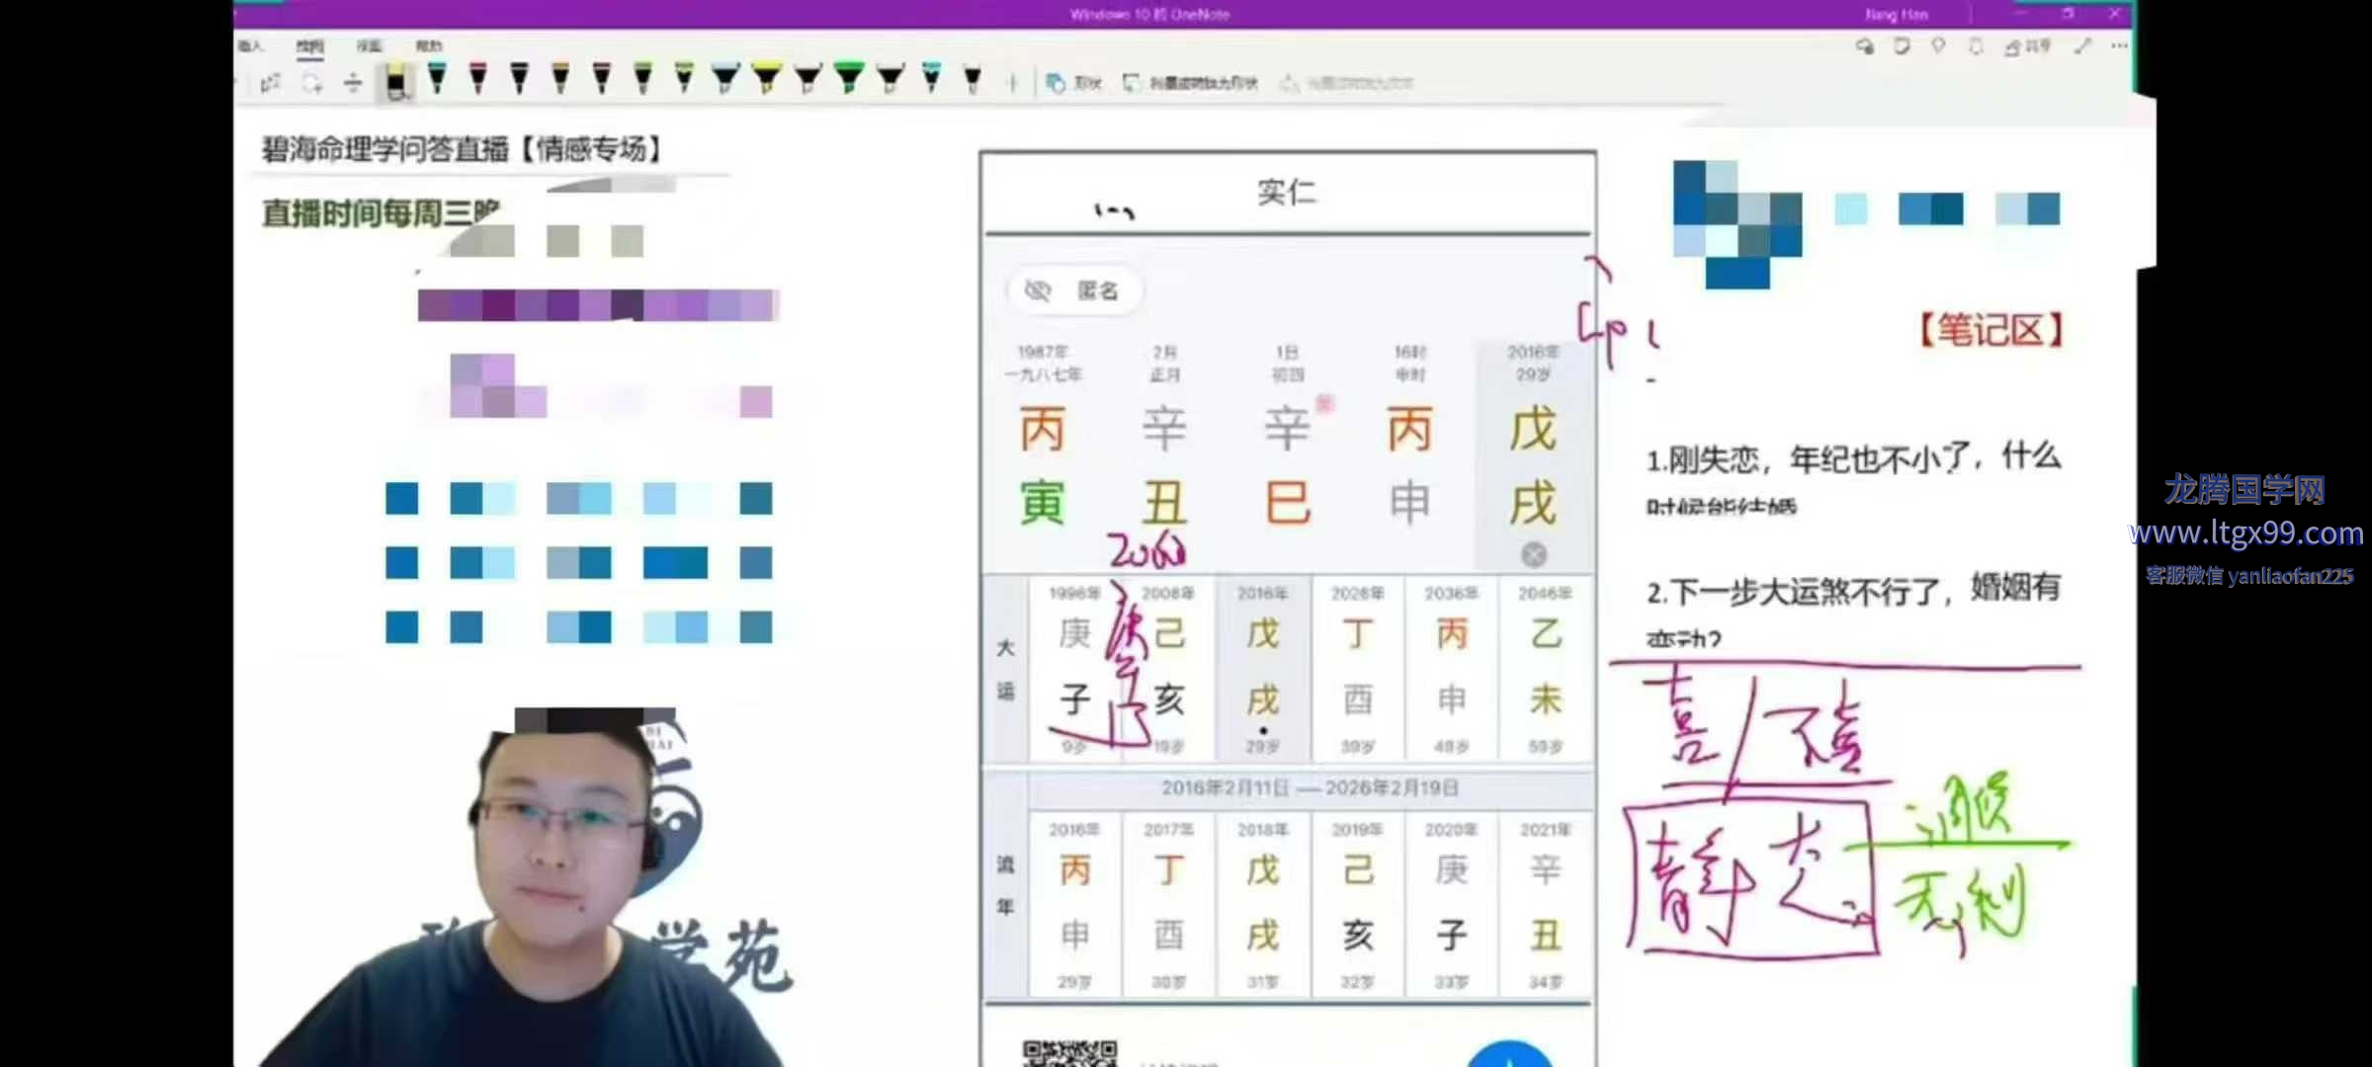Click the 大运 row label
The width and height of the screenshot is (2372, 1067).
pyautogui.click(x=1005, y=669)
